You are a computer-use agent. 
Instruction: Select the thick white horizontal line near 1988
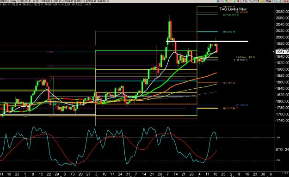tap(207, 42)
